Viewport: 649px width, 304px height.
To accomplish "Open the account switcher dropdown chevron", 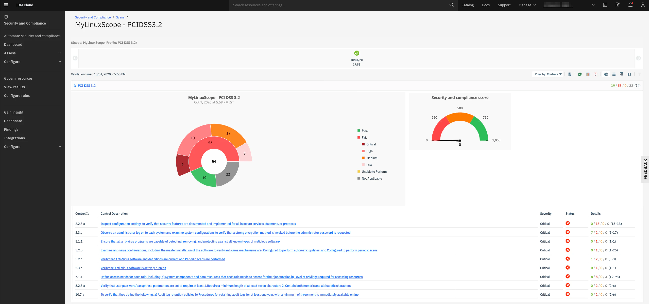I will point(593,5).
